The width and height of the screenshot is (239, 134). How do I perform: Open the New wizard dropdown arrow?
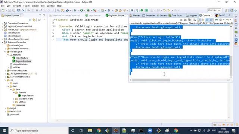pyautogui.click(x=6, y=10)
